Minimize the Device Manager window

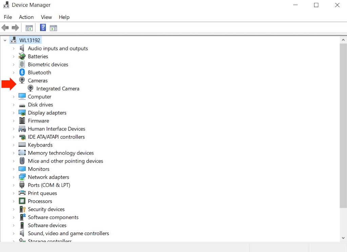click(295, 5)
